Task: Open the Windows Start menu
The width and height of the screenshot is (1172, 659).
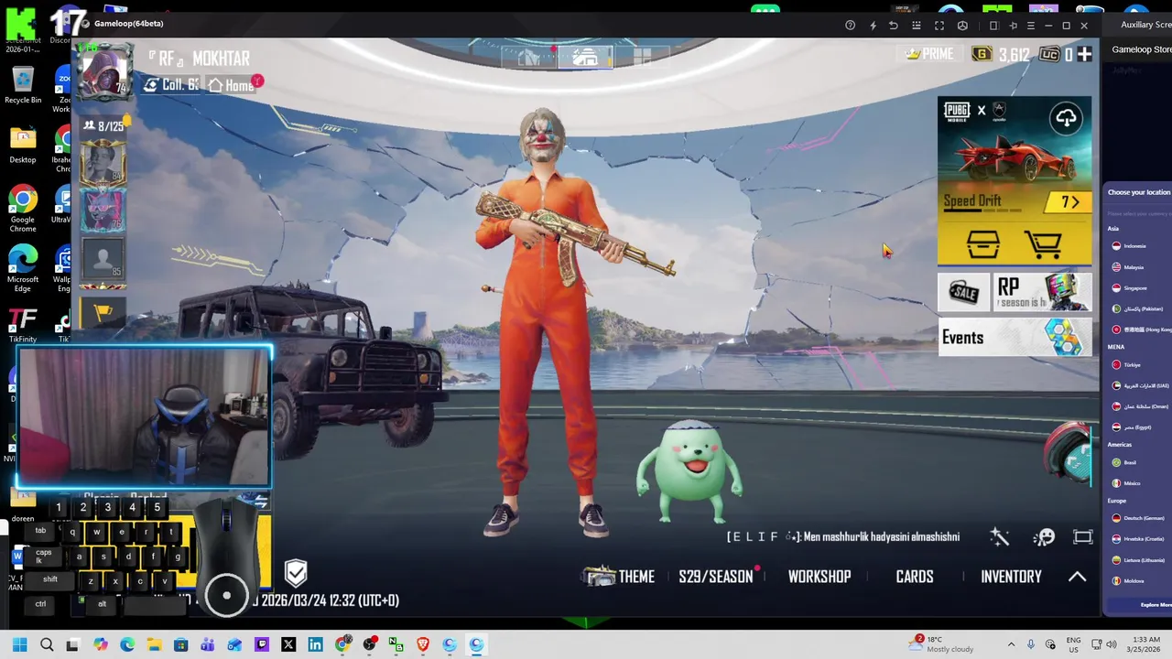Action: point(20,644)
